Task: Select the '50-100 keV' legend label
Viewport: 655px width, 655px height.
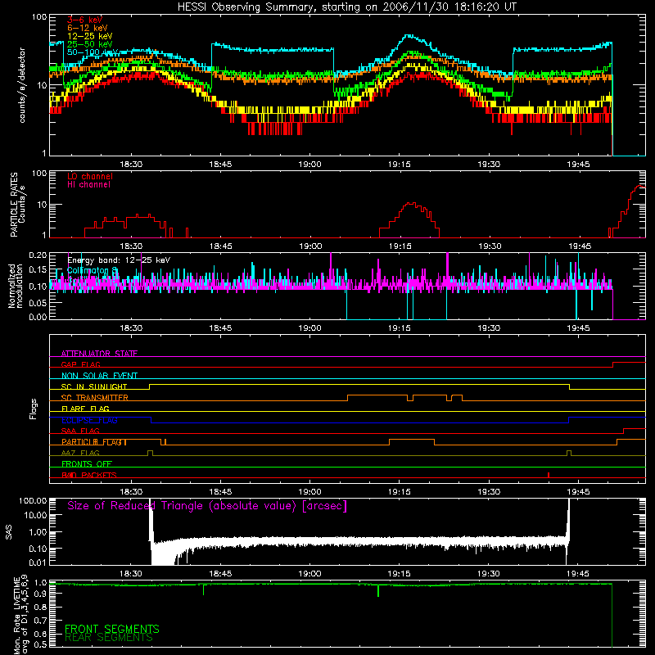Action: 93,52
